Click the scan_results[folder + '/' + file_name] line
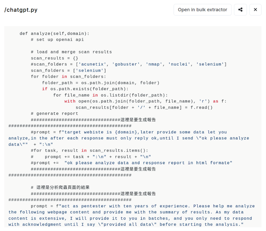Image resolution: width=266 pixels, height=231 pixels. pyautogui.click(x=144, y=108)
